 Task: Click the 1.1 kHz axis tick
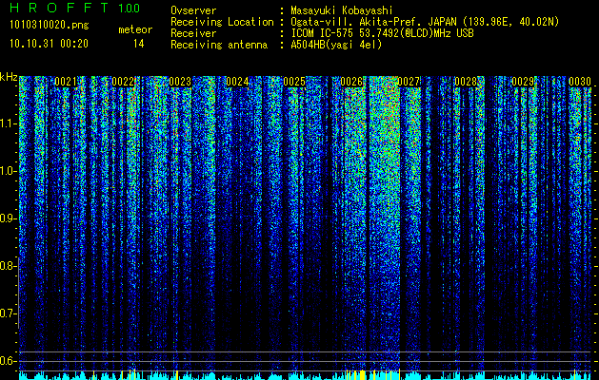(9, 123)
